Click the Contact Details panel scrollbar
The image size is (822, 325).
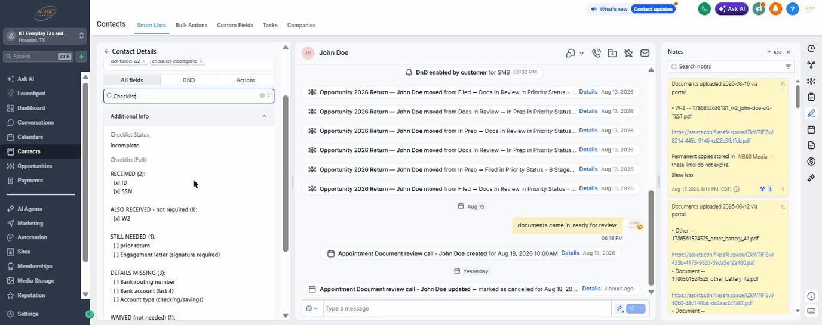[x=286, y=173]
